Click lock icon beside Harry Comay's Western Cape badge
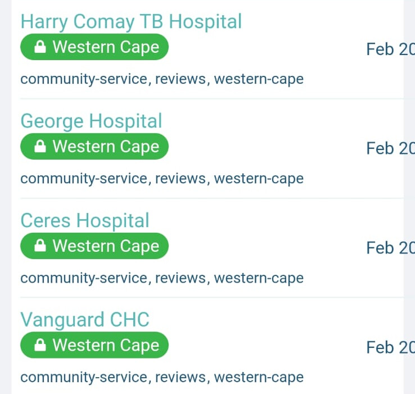The image size is (415, 394). pyautogui.click(x=40, y=48)
